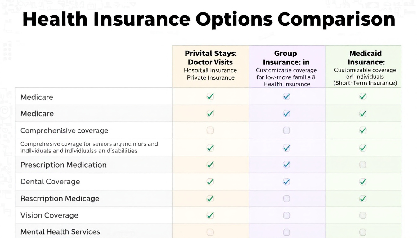Image resolution: width=417 pixels, height=238 pixels.
Task: Uncheck Prescription Medication in Group Insurance column
Action: click(x=286, y=165)
